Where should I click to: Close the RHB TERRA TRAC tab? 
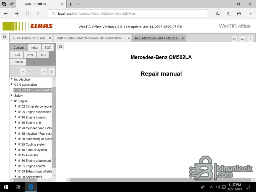[129, 38]
